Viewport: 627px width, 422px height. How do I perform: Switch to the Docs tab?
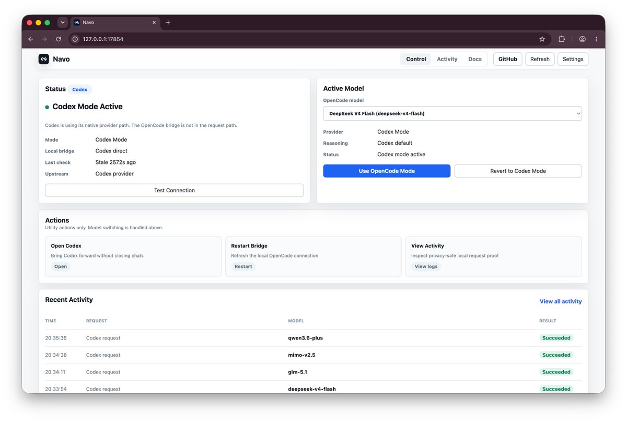point(475,59)
